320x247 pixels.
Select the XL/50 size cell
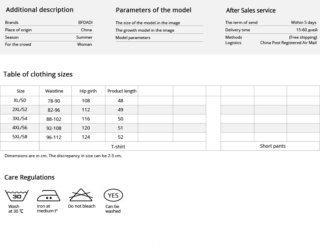(20, 100)
